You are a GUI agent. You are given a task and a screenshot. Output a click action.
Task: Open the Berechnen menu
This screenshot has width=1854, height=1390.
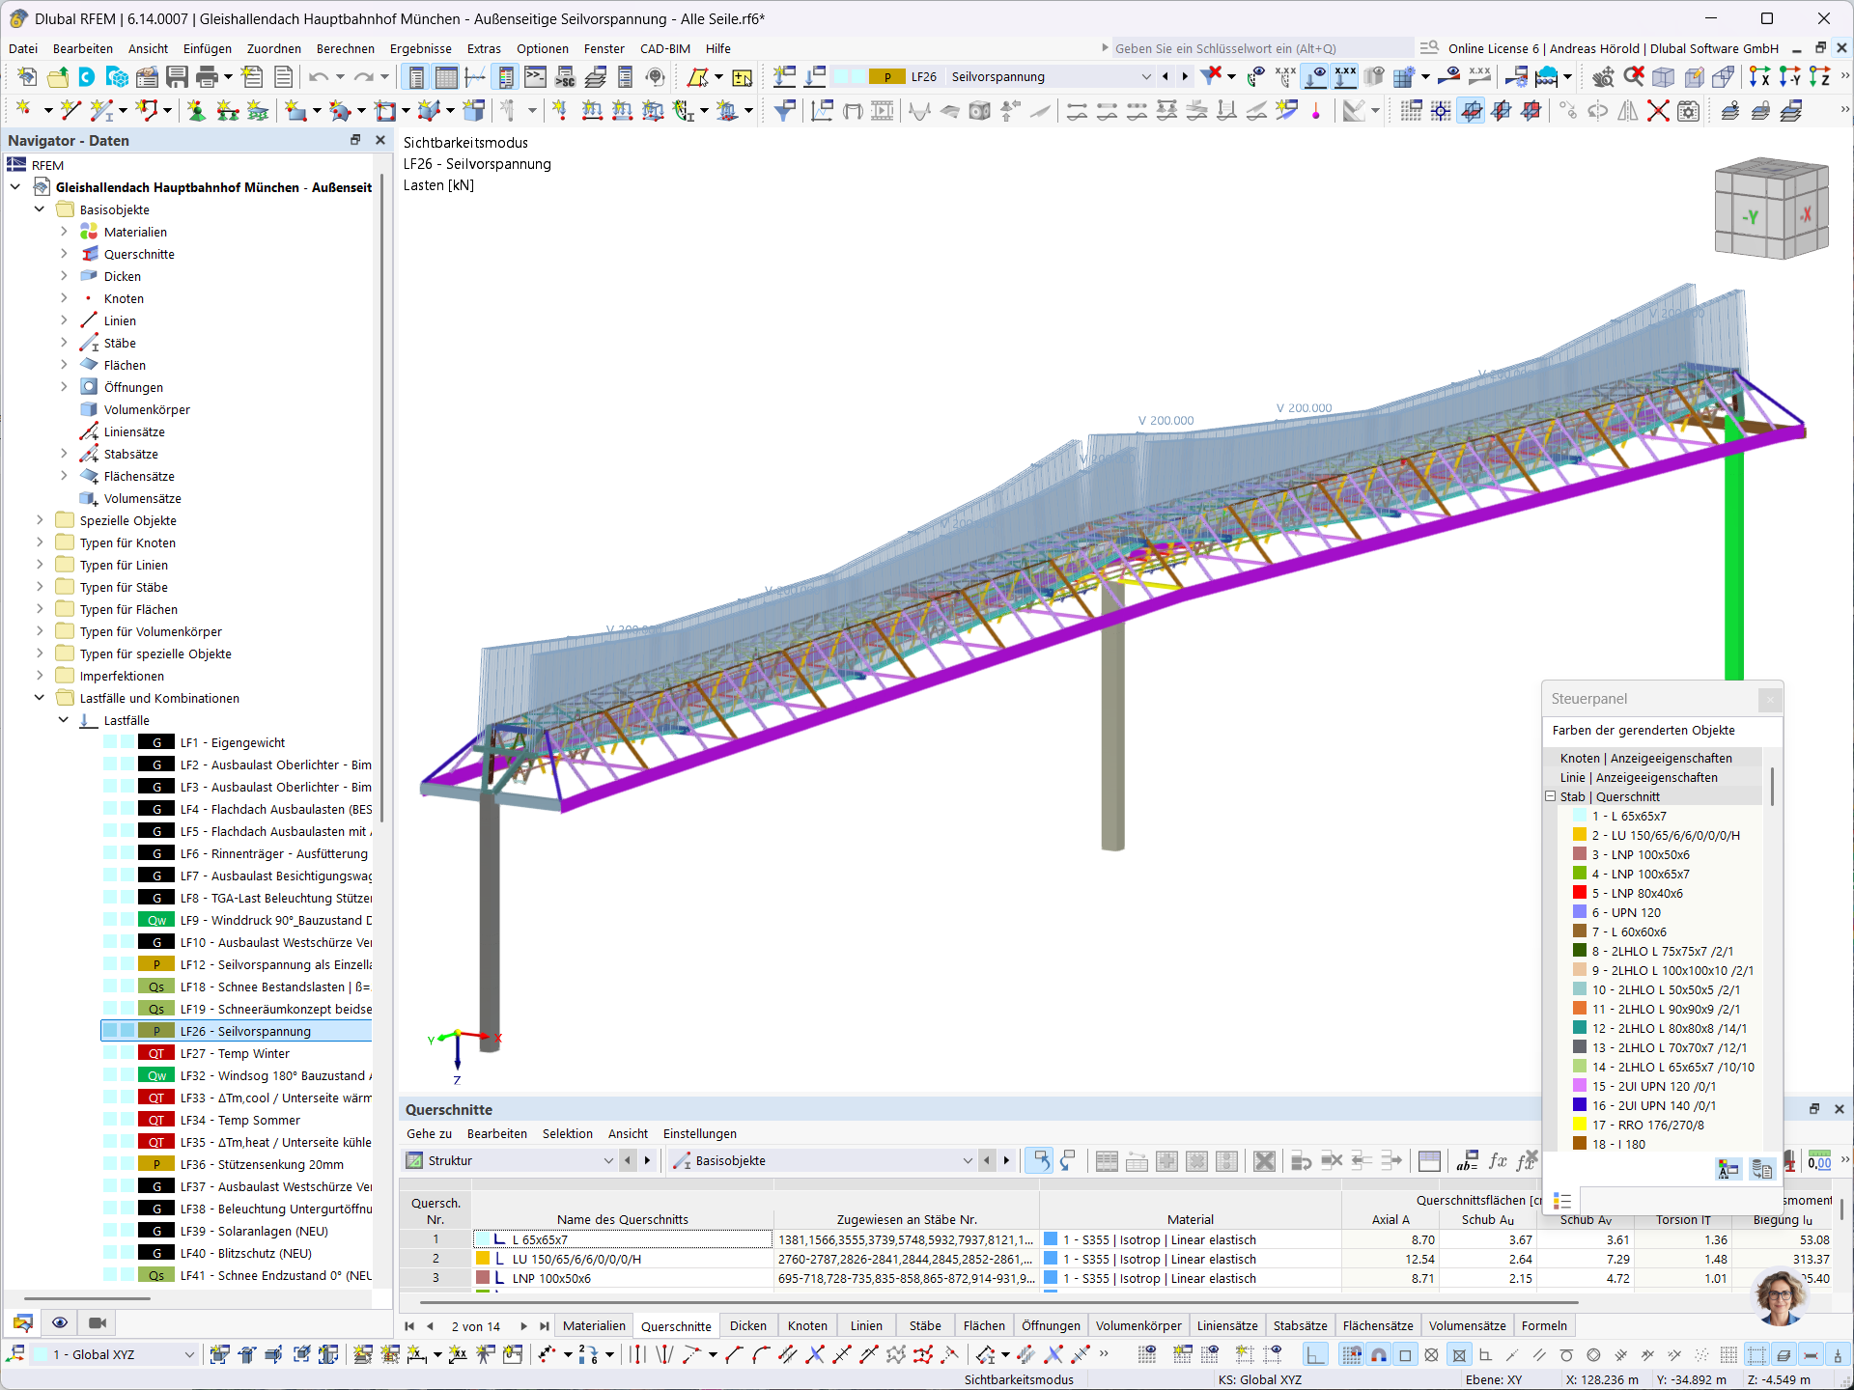[345, 48]
